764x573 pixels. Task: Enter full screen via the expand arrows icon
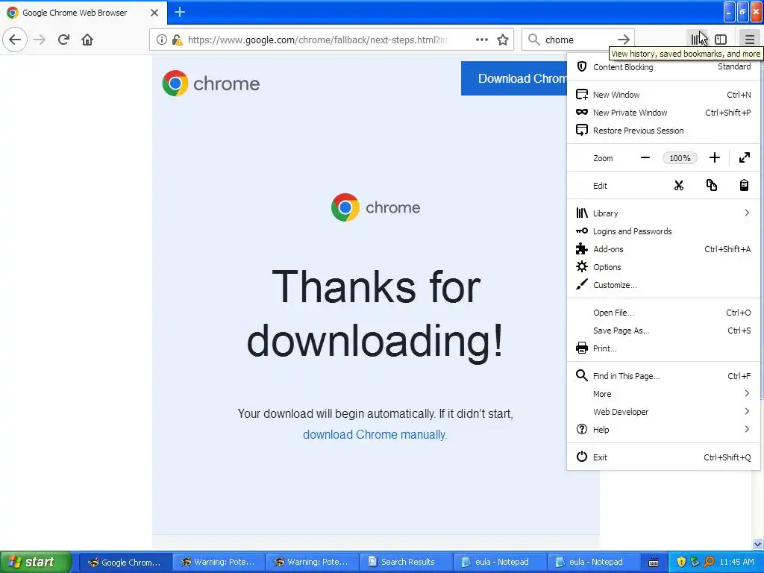click(x=745, y=158)
